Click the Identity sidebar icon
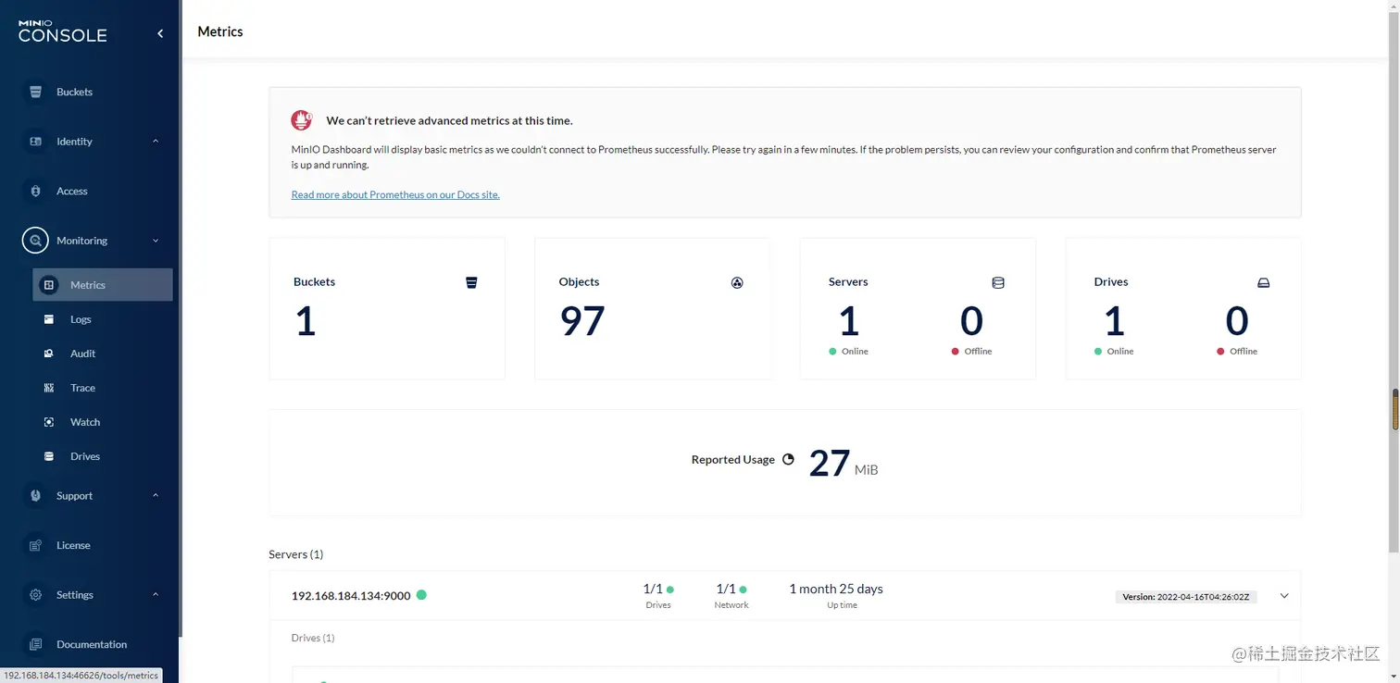1400x683 pixels. 36,142
